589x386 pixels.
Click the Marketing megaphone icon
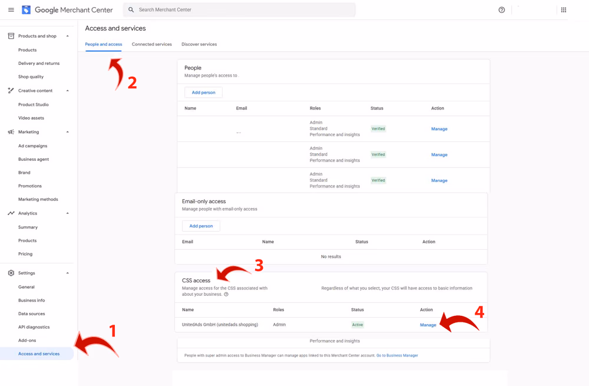(x=11, y=132)
